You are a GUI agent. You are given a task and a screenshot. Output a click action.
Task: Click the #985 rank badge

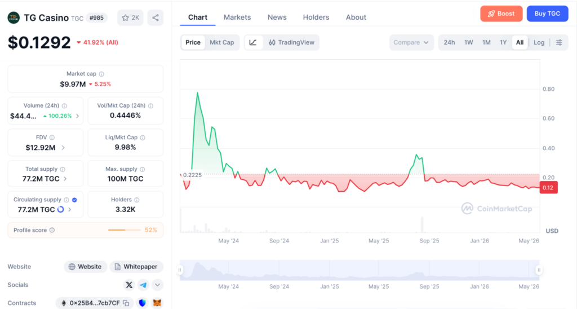[x=96, y=17]
